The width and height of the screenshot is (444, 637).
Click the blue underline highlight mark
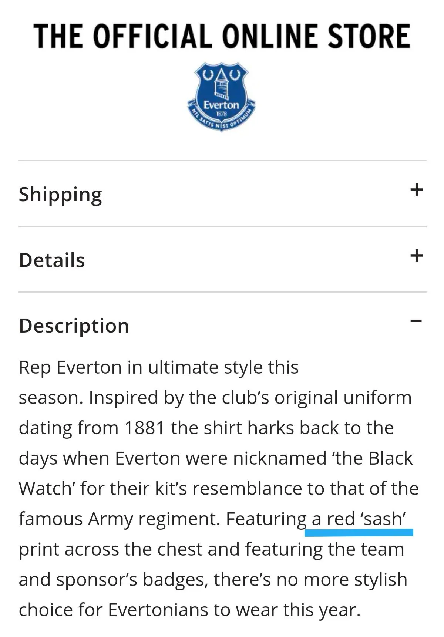[x=359, y=533]
